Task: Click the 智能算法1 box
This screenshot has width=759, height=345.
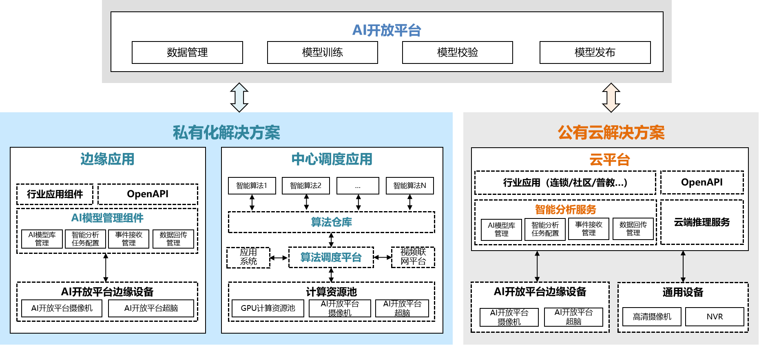Action: pos(252,186)
